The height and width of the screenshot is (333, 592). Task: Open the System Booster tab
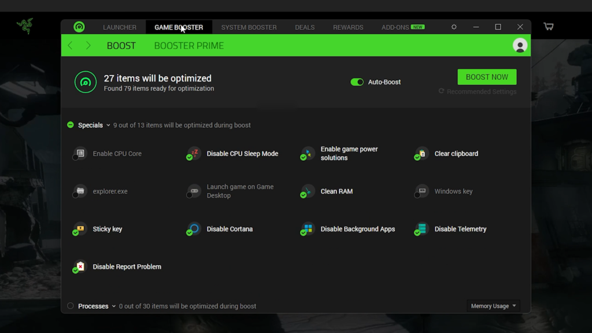[249, 27]
